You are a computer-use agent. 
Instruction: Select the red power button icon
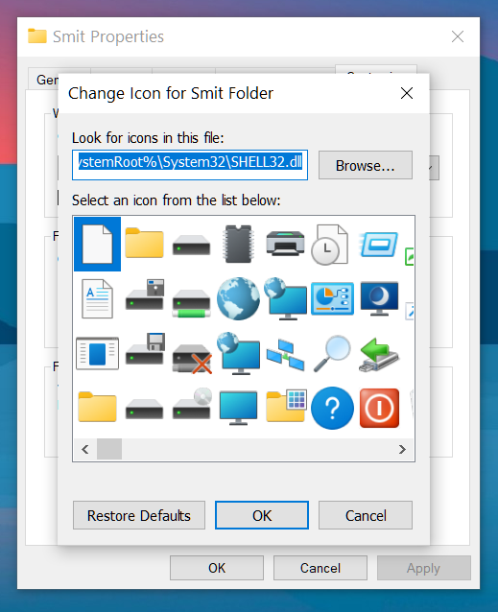[379, 409]
